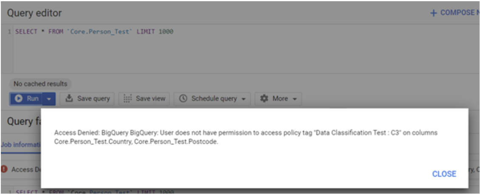Click line number 1 in editor gutter
The width and height of the screenshot is (480, 194).
(x=9, y=32)
